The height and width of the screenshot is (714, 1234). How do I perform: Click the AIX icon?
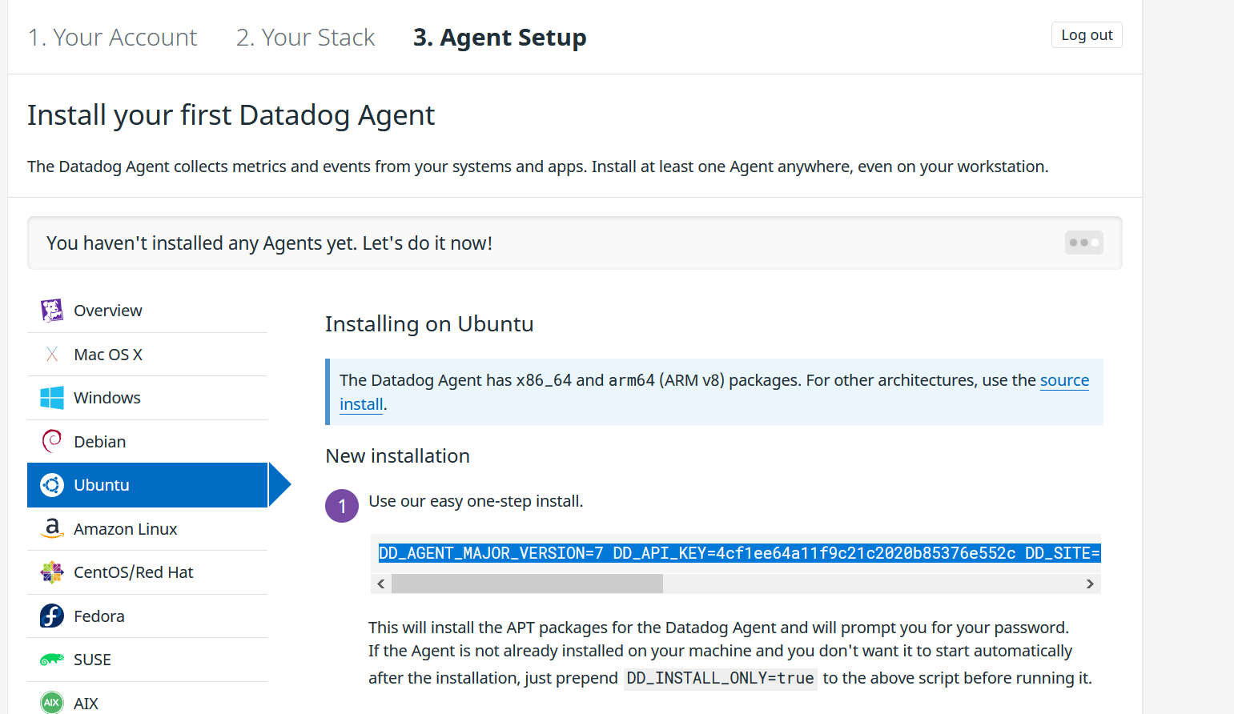(52, 703)
